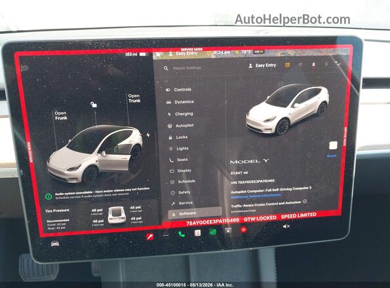Tap the 8:24 am clock

coord(222,52)
